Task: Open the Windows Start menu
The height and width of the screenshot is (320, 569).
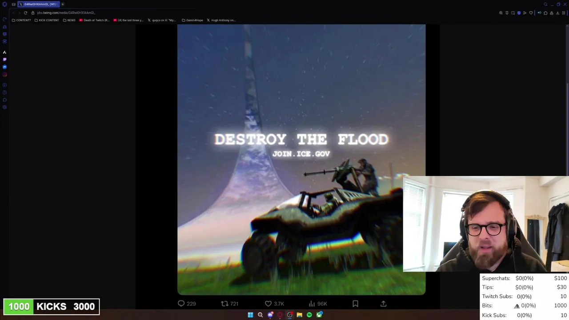Action: pyautogui.click(x=250, y=315)
